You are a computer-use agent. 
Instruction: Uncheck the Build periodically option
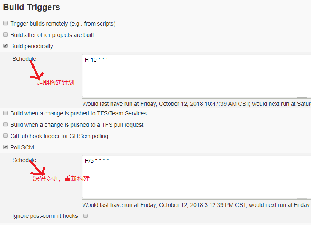[5, 46]
